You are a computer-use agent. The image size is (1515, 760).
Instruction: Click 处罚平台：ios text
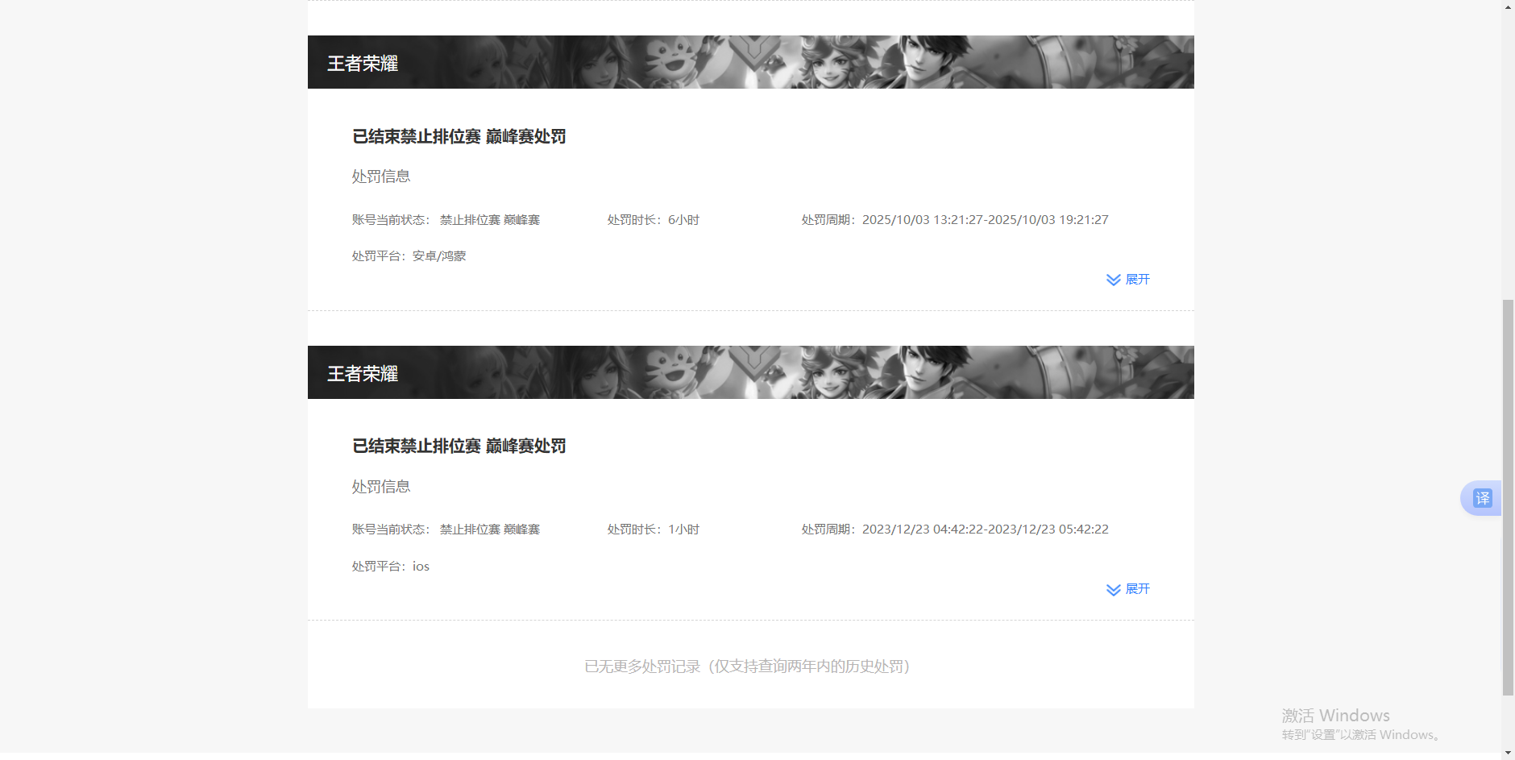(391, 567)
